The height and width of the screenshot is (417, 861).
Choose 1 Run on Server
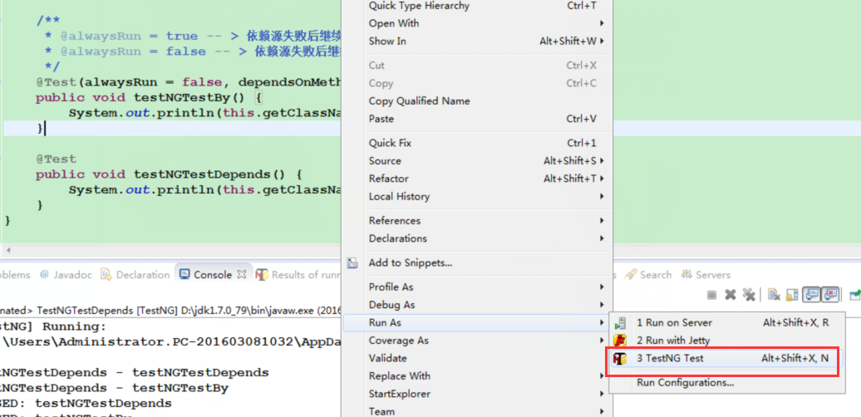coord(727,322)
